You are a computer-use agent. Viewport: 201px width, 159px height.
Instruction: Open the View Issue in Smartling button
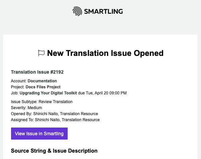pos(39,134)
